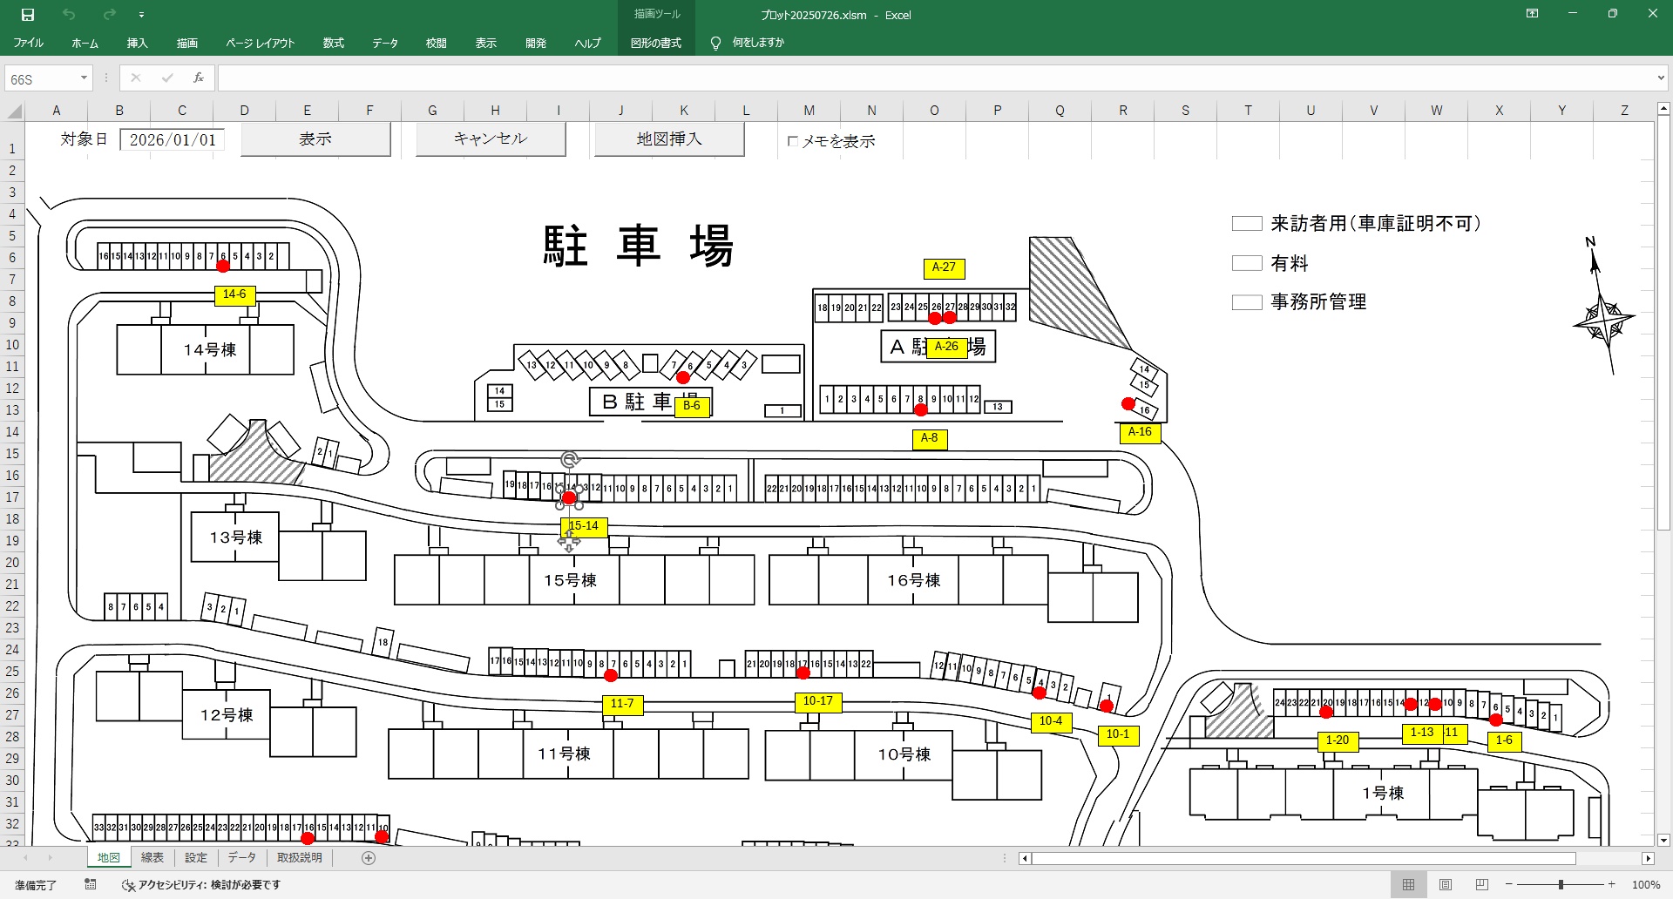The width and height of the screenshot is (1673, 899).
Task: Click vertical scrollbar down arrow
Action: tap(1663, 841)
